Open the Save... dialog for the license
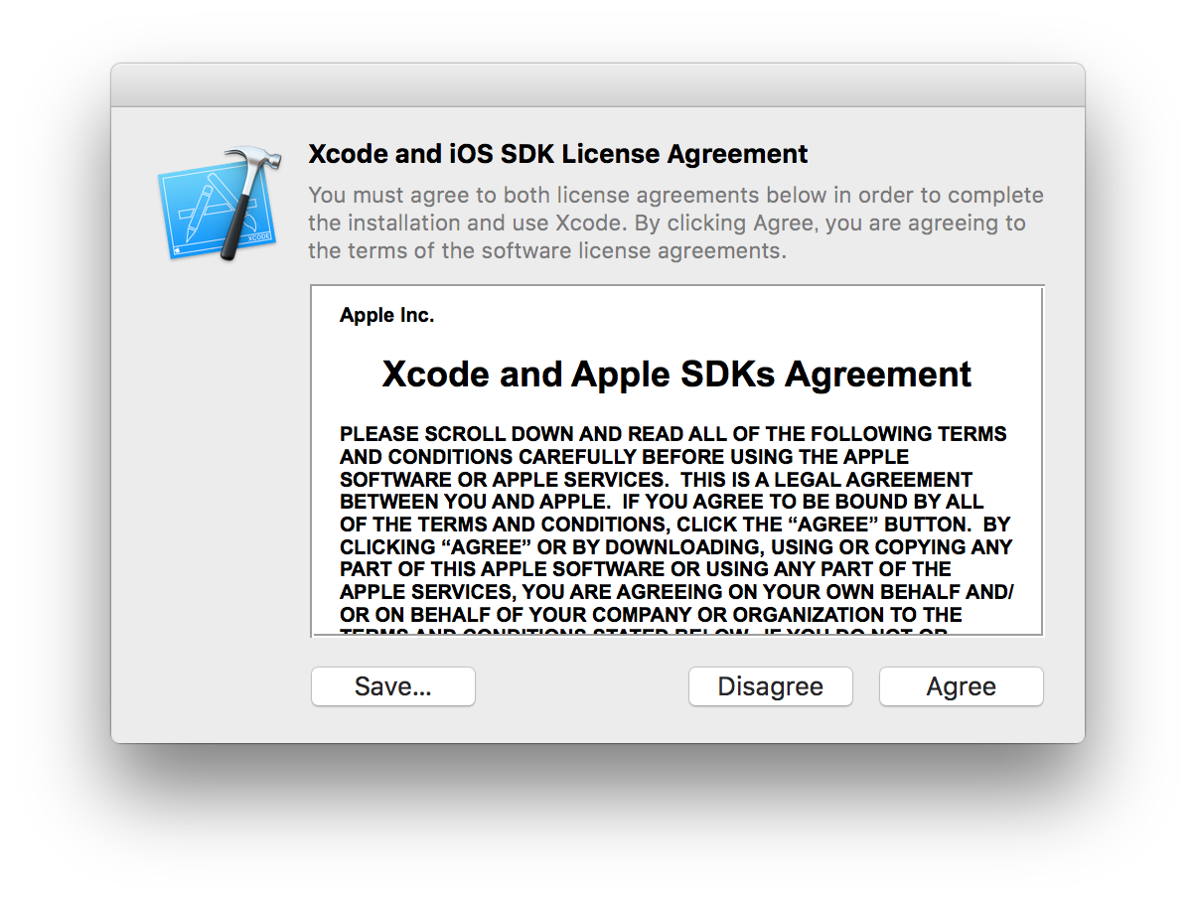Viewport: 1196px width, 902px height. pyautogui.click(x=393, y=686)
